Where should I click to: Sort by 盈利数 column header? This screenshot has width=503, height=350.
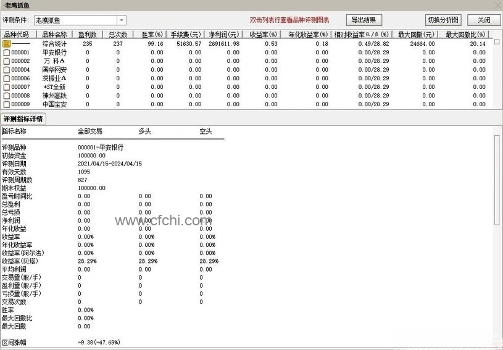(88, 35)
